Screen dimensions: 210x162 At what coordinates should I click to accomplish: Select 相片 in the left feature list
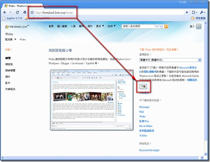click(x=8, y=76)
